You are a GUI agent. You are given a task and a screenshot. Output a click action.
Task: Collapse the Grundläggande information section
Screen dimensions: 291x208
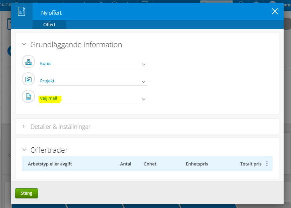click(x=24, y=44)
